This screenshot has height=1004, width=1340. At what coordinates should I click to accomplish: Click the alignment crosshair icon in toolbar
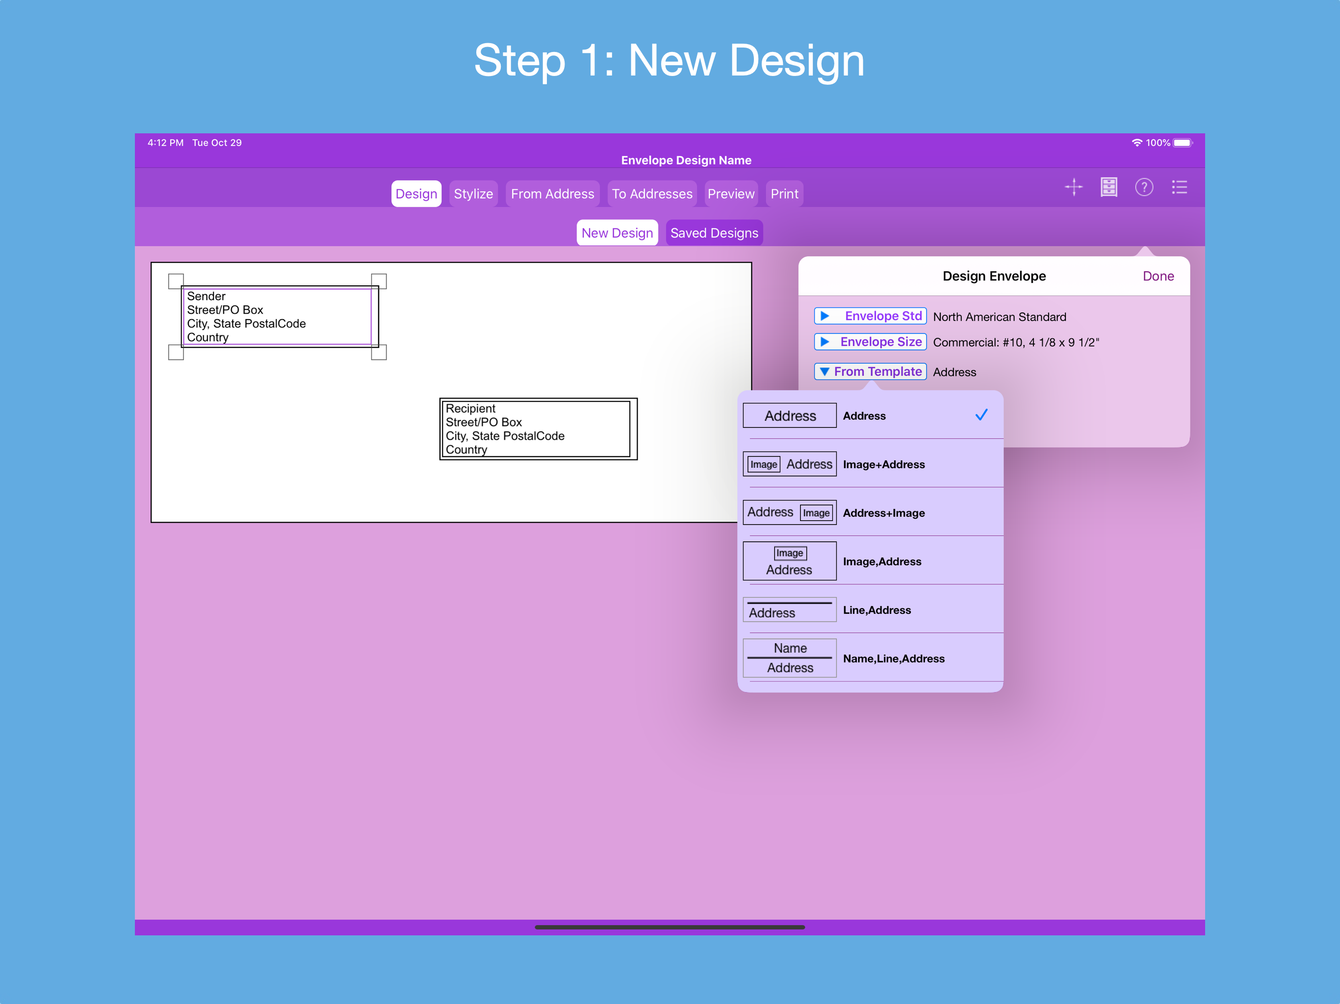pyautogui.click(x=1074, y=187)
